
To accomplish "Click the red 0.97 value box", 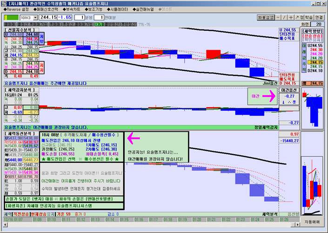I will click(289, 134).
